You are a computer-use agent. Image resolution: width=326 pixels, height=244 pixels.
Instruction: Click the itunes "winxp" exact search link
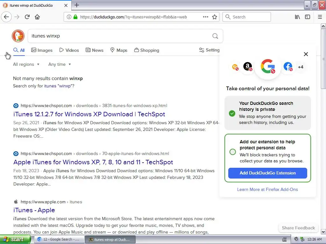point(58,86)
